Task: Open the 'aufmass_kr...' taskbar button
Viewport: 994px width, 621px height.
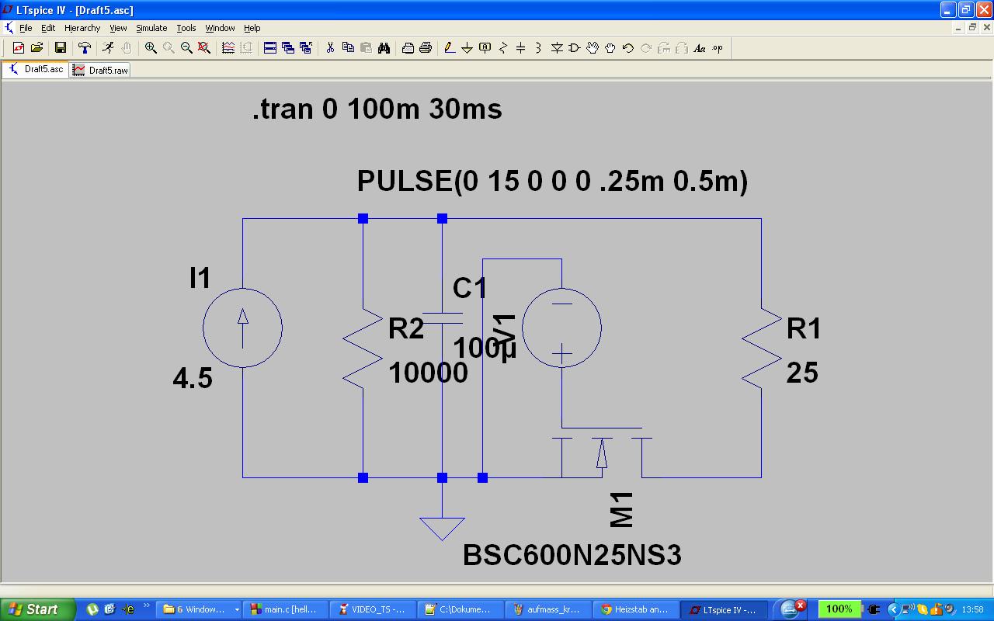Action: click(547, 609)
